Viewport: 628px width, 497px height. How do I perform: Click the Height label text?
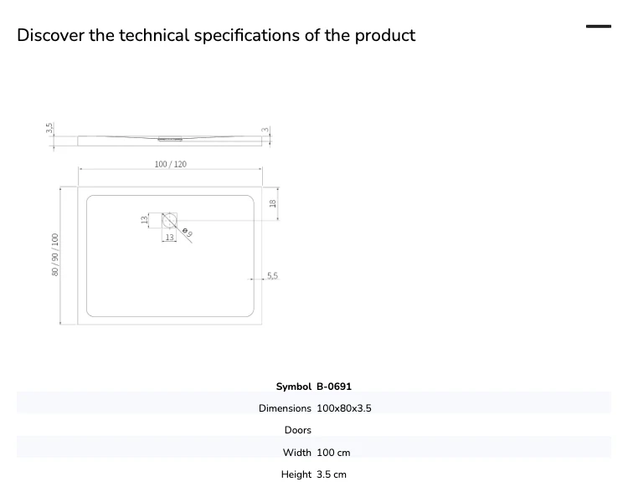point(296,474)
